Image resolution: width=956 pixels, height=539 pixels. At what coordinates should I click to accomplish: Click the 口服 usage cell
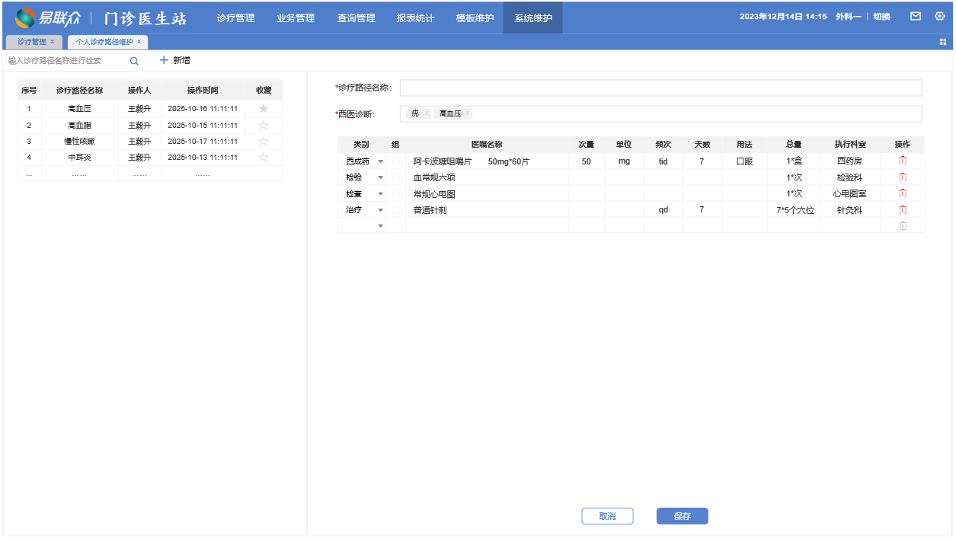click(x=744, y=161)
